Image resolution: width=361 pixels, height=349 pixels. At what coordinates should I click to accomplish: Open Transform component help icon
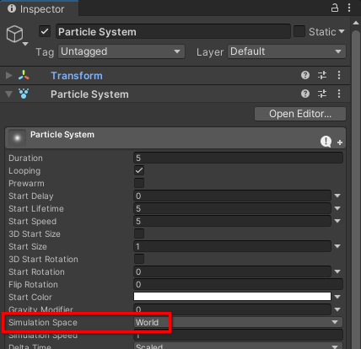[305, 75]
